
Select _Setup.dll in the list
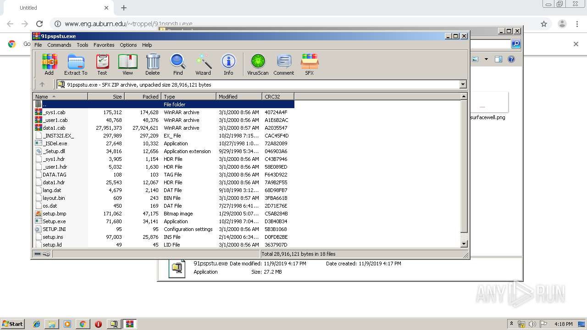(x=54, y=151)
